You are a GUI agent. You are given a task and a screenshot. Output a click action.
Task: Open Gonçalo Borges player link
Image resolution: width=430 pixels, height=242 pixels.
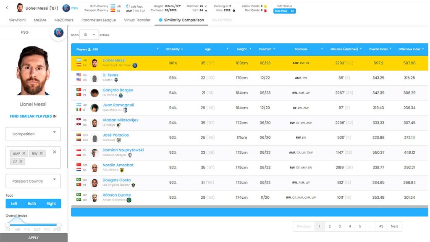tap(118, 90)
